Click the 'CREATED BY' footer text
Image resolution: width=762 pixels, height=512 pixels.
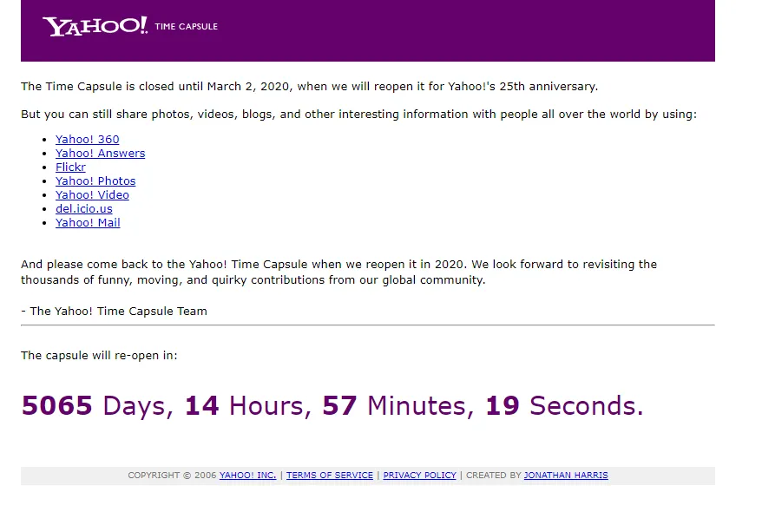tap(493, 475)
